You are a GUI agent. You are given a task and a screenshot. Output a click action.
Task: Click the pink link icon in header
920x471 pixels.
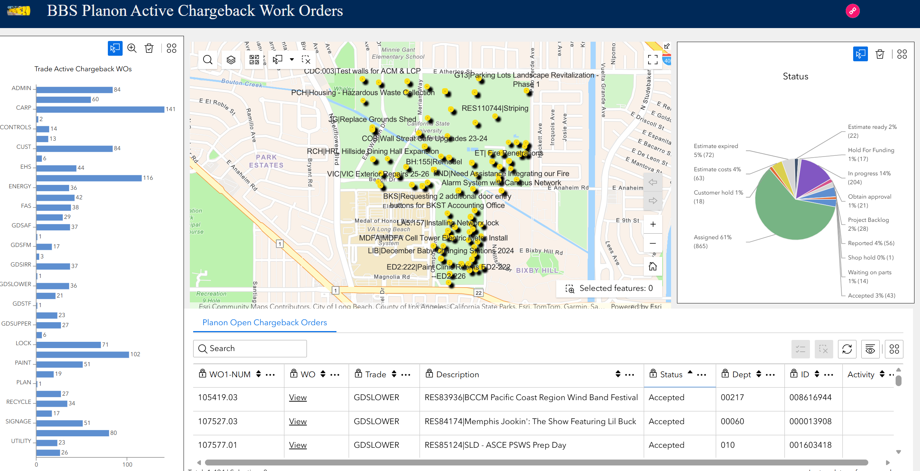(852, 11)
